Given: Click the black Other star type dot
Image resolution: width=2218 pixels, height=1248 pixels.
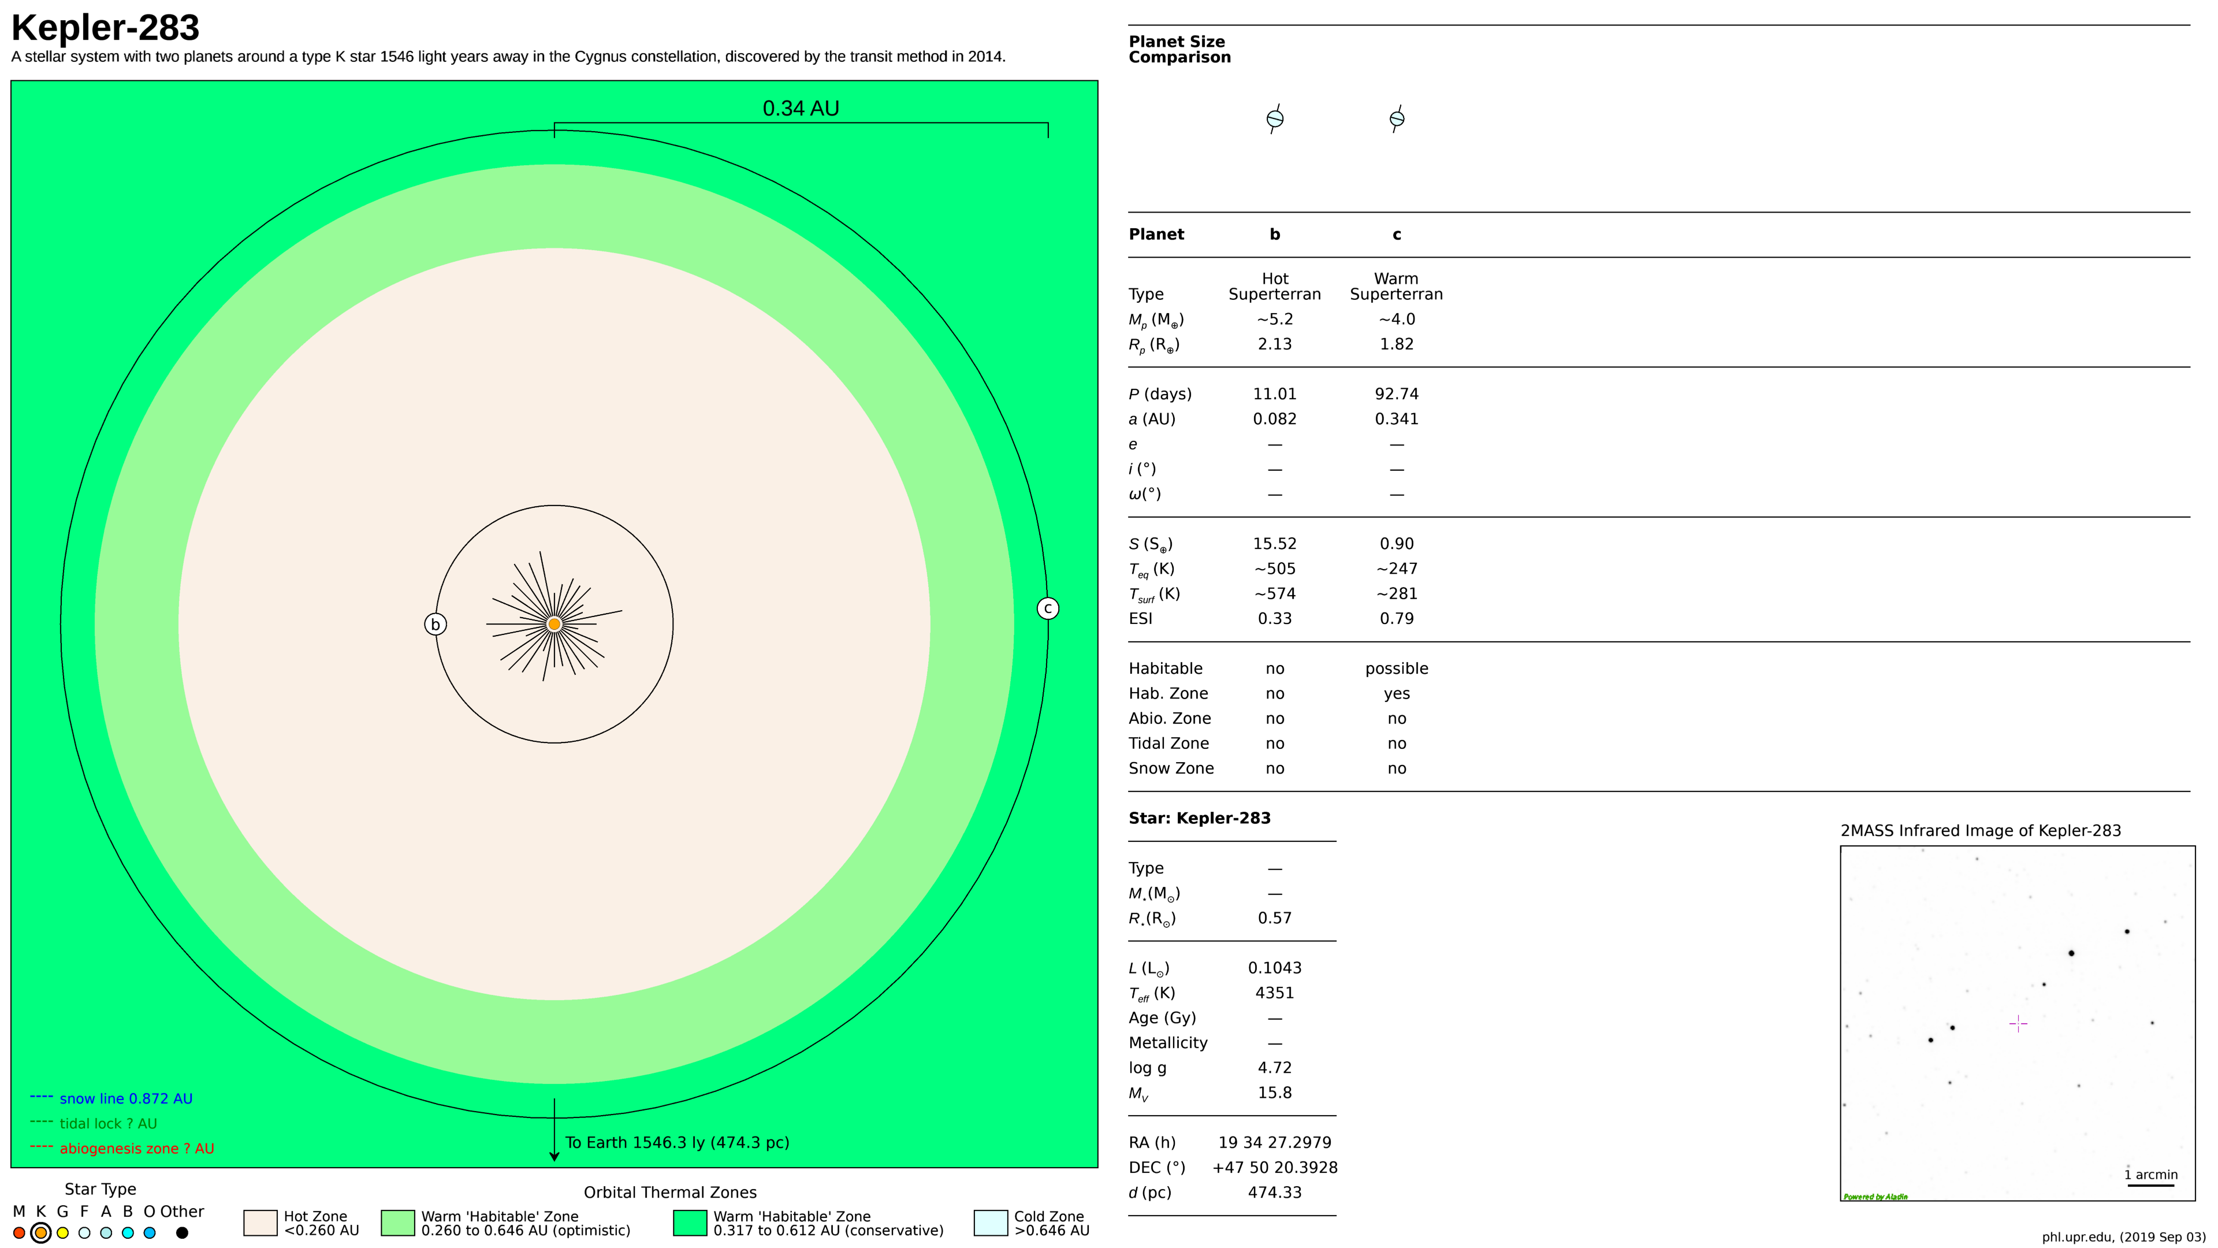Looking at the screenshot, I should point(182,1234).
